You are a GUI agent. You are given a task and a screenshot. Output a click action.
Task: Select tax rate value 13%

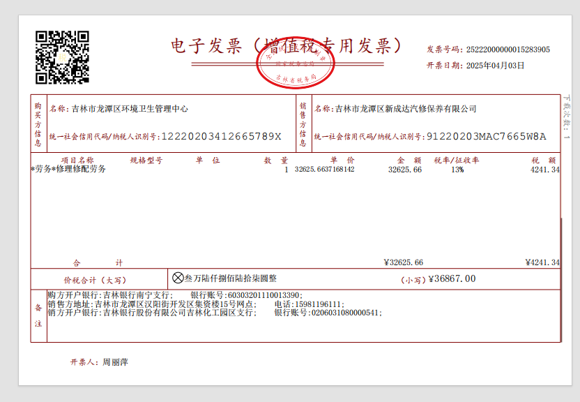point(457,170)
